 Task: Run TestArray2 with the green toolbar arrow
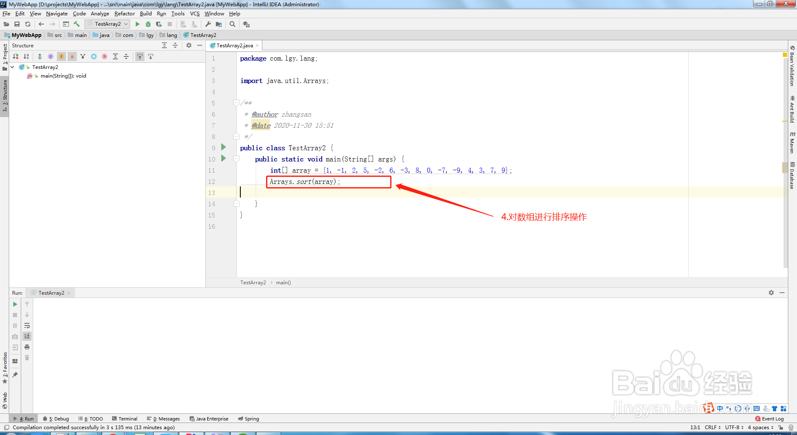point(137,24)
